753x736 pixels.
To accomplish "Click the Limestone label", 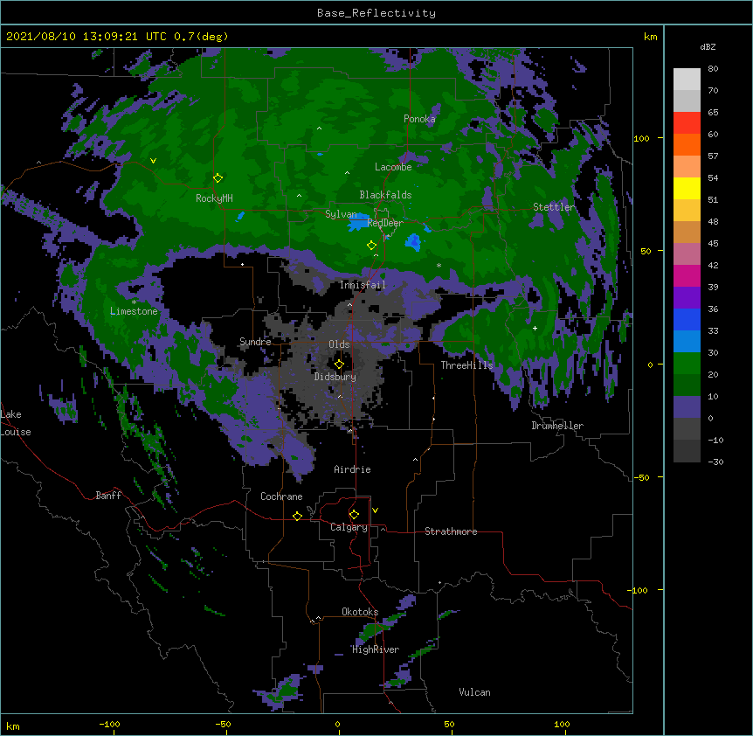I will pyautogui.click(x=134, y=311).
